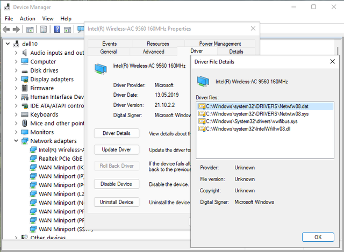Image resolution: width=344 pixels, height=252 pixels.
Task: Click the action pane toolbar icon
Action: pyautogui.click(x=67, y=30)
